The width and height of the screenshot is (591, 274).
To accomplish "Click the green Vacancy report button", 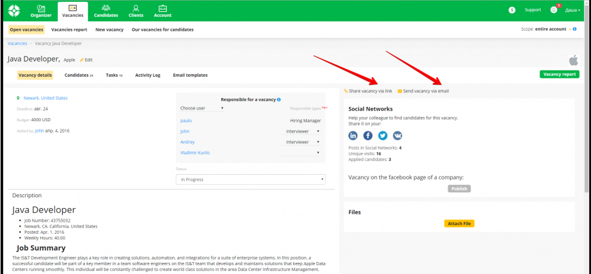I will tap(559, 74).
